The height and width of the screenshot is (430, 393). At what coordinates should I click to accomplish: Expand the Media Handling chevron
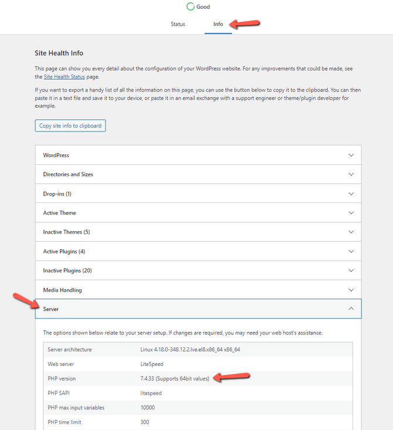pos(351,290)
